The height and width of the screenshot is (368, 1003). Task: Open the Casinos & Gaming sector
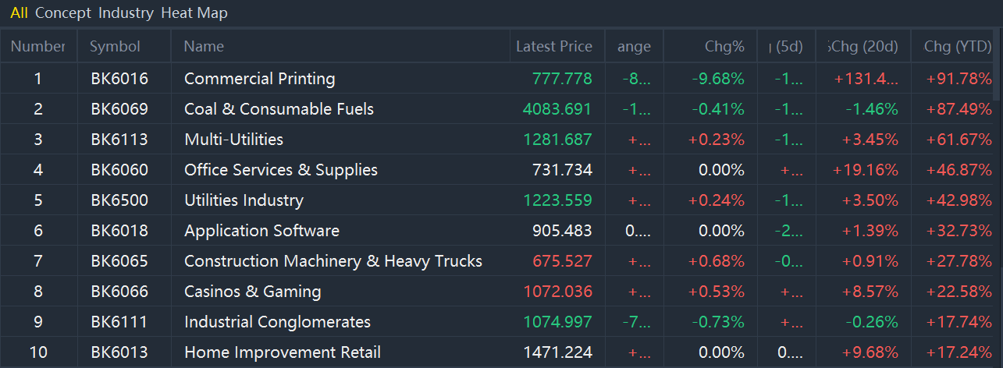252,292
